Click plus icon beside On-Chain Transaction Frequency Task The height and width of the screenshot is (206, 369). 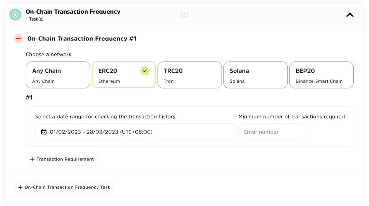pos(20,188)
